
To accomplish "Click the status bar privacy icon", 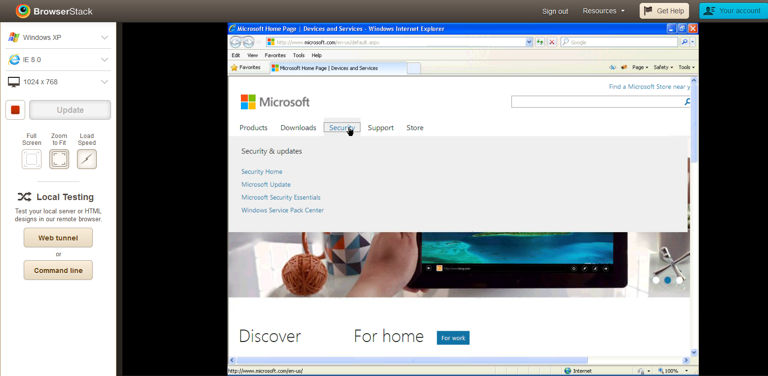I will [641, 371].
